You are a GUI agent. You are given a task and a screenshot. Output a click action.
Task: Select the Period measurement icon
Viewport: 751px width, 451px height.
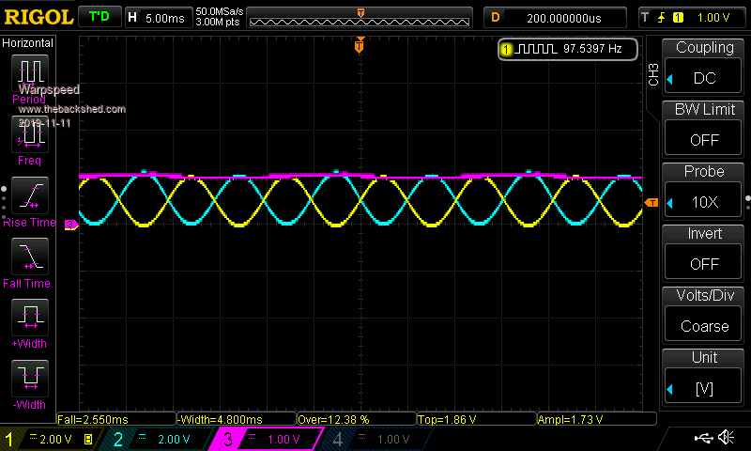coord(30,72)
